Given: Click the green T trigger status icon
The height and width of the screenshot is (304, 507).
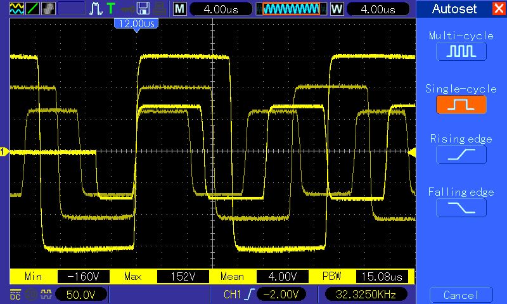Looking at the screenshot, I should click(x=111, y=9).
